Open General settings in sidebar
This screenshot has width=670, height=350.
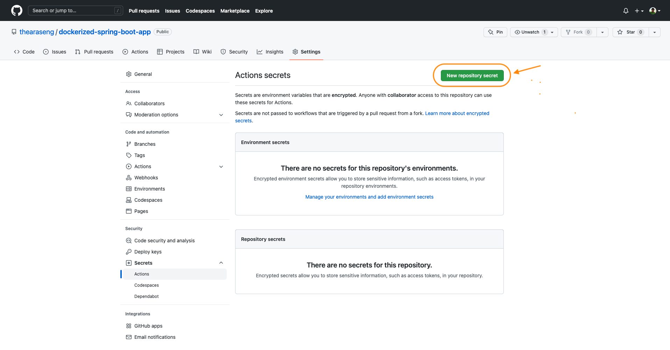tap(175, 74)
